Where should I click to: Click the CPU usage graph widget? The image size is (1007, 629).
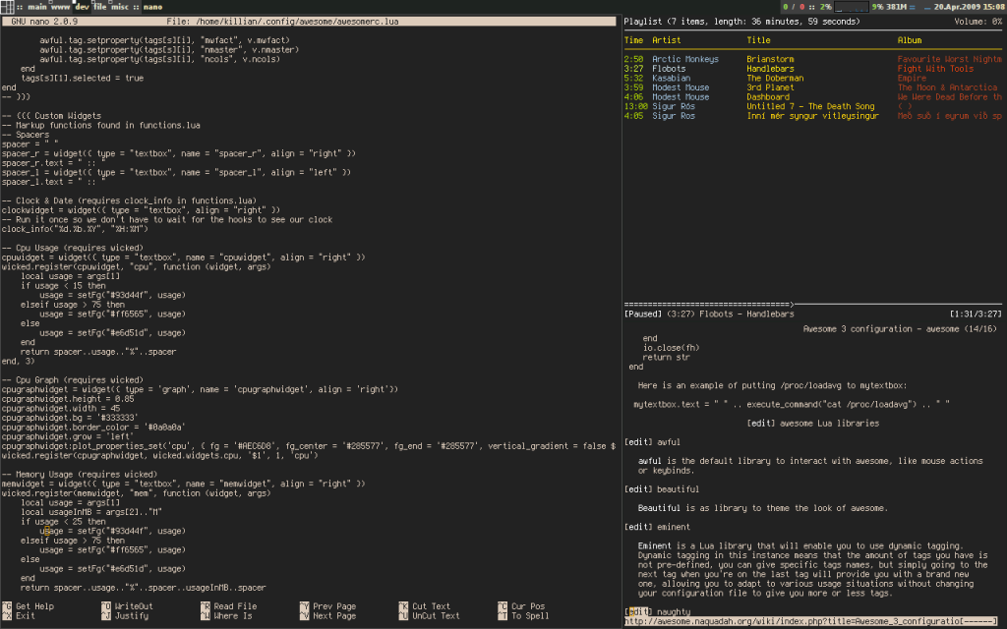851,7
